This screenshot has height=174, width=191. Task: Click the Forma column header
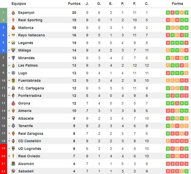(177, 4)
